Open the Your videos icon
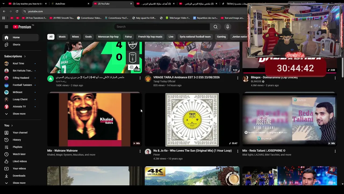Image resolution: width=344 pixels, height=194 pixels. pyautogui.click(x=6, y=168)
